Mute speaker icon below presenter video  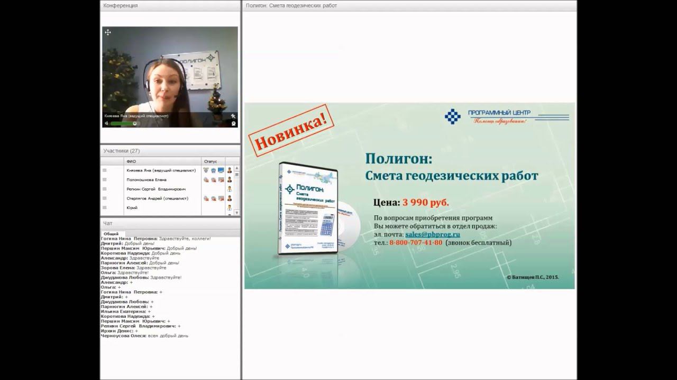(x=106, y=123)
